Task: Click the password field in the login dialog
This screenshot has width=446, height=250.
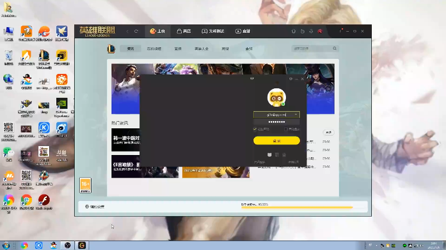Action: (x=277, y=122)
